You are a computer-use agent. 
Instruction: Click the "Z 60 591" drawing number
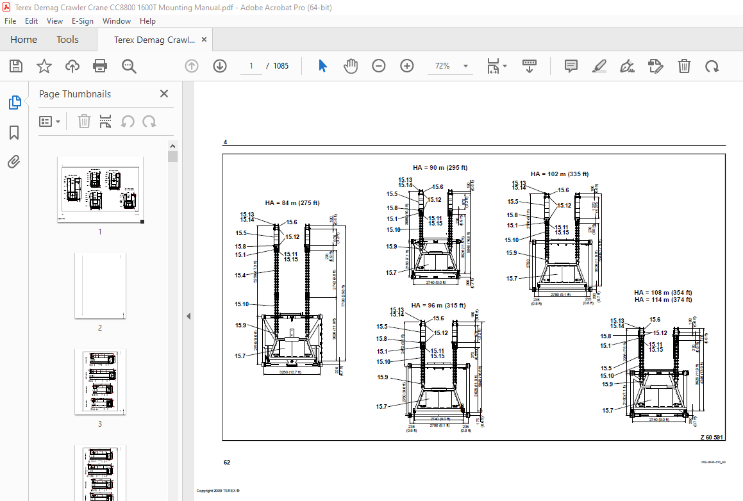pyautogui.click(x=712, y=437)
